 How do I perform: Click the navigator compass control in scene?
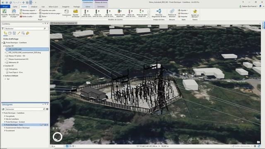[58, 137]
